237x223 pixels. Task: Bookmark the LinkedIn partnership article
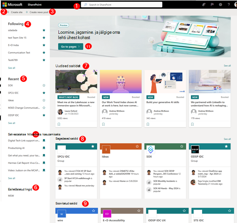(192, 124)
